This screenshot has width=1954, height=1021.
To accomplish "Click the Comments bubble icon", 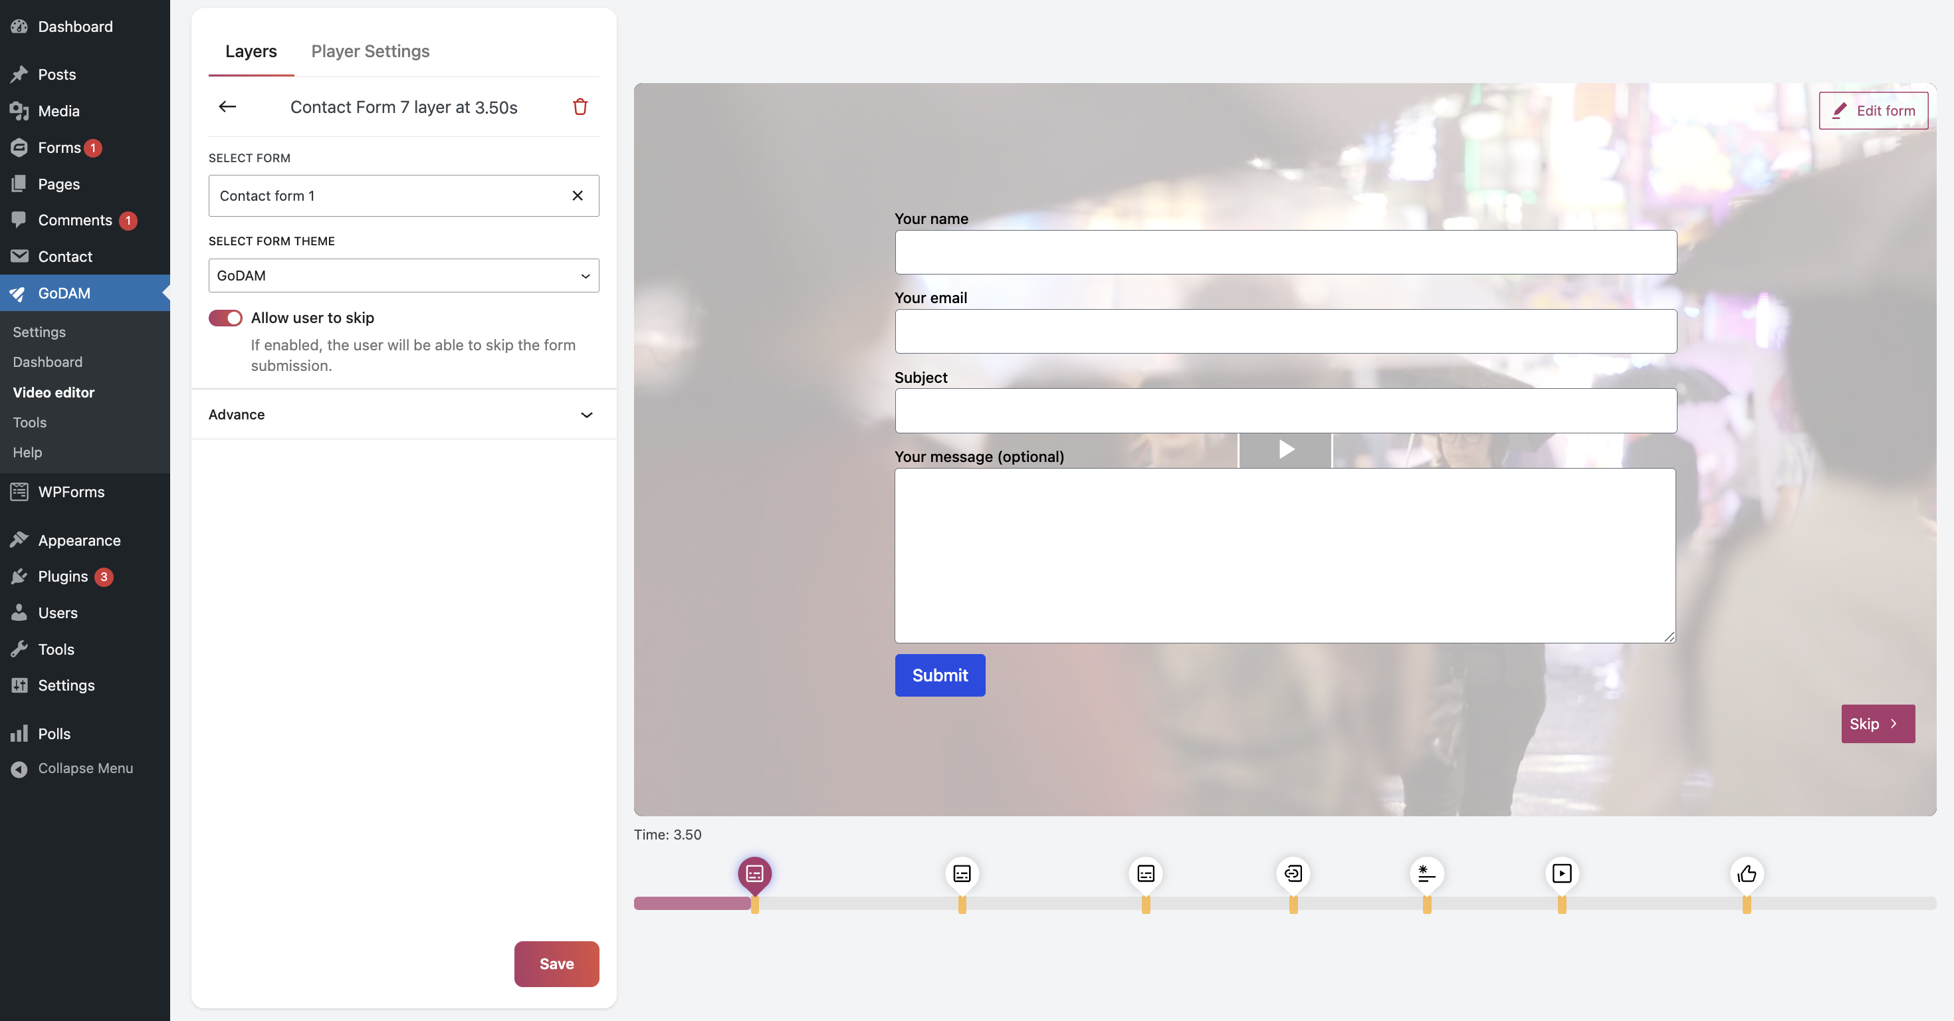I will [20, 220].
